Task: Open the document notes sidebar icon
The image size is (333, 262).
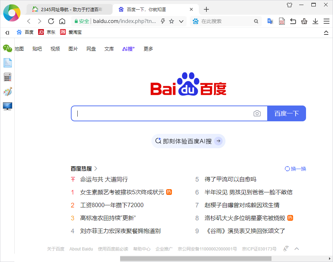Action: (8, 63)
